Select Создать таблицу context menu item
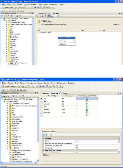 tap(67, 38)
